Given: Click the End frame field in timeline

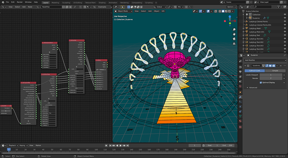Looking at the screenshot, I should click(x=227, y=145).
